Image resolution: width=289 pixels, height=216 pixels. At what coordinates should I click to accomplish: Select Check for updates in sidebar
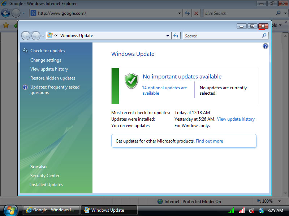click(x=48, y=51)
